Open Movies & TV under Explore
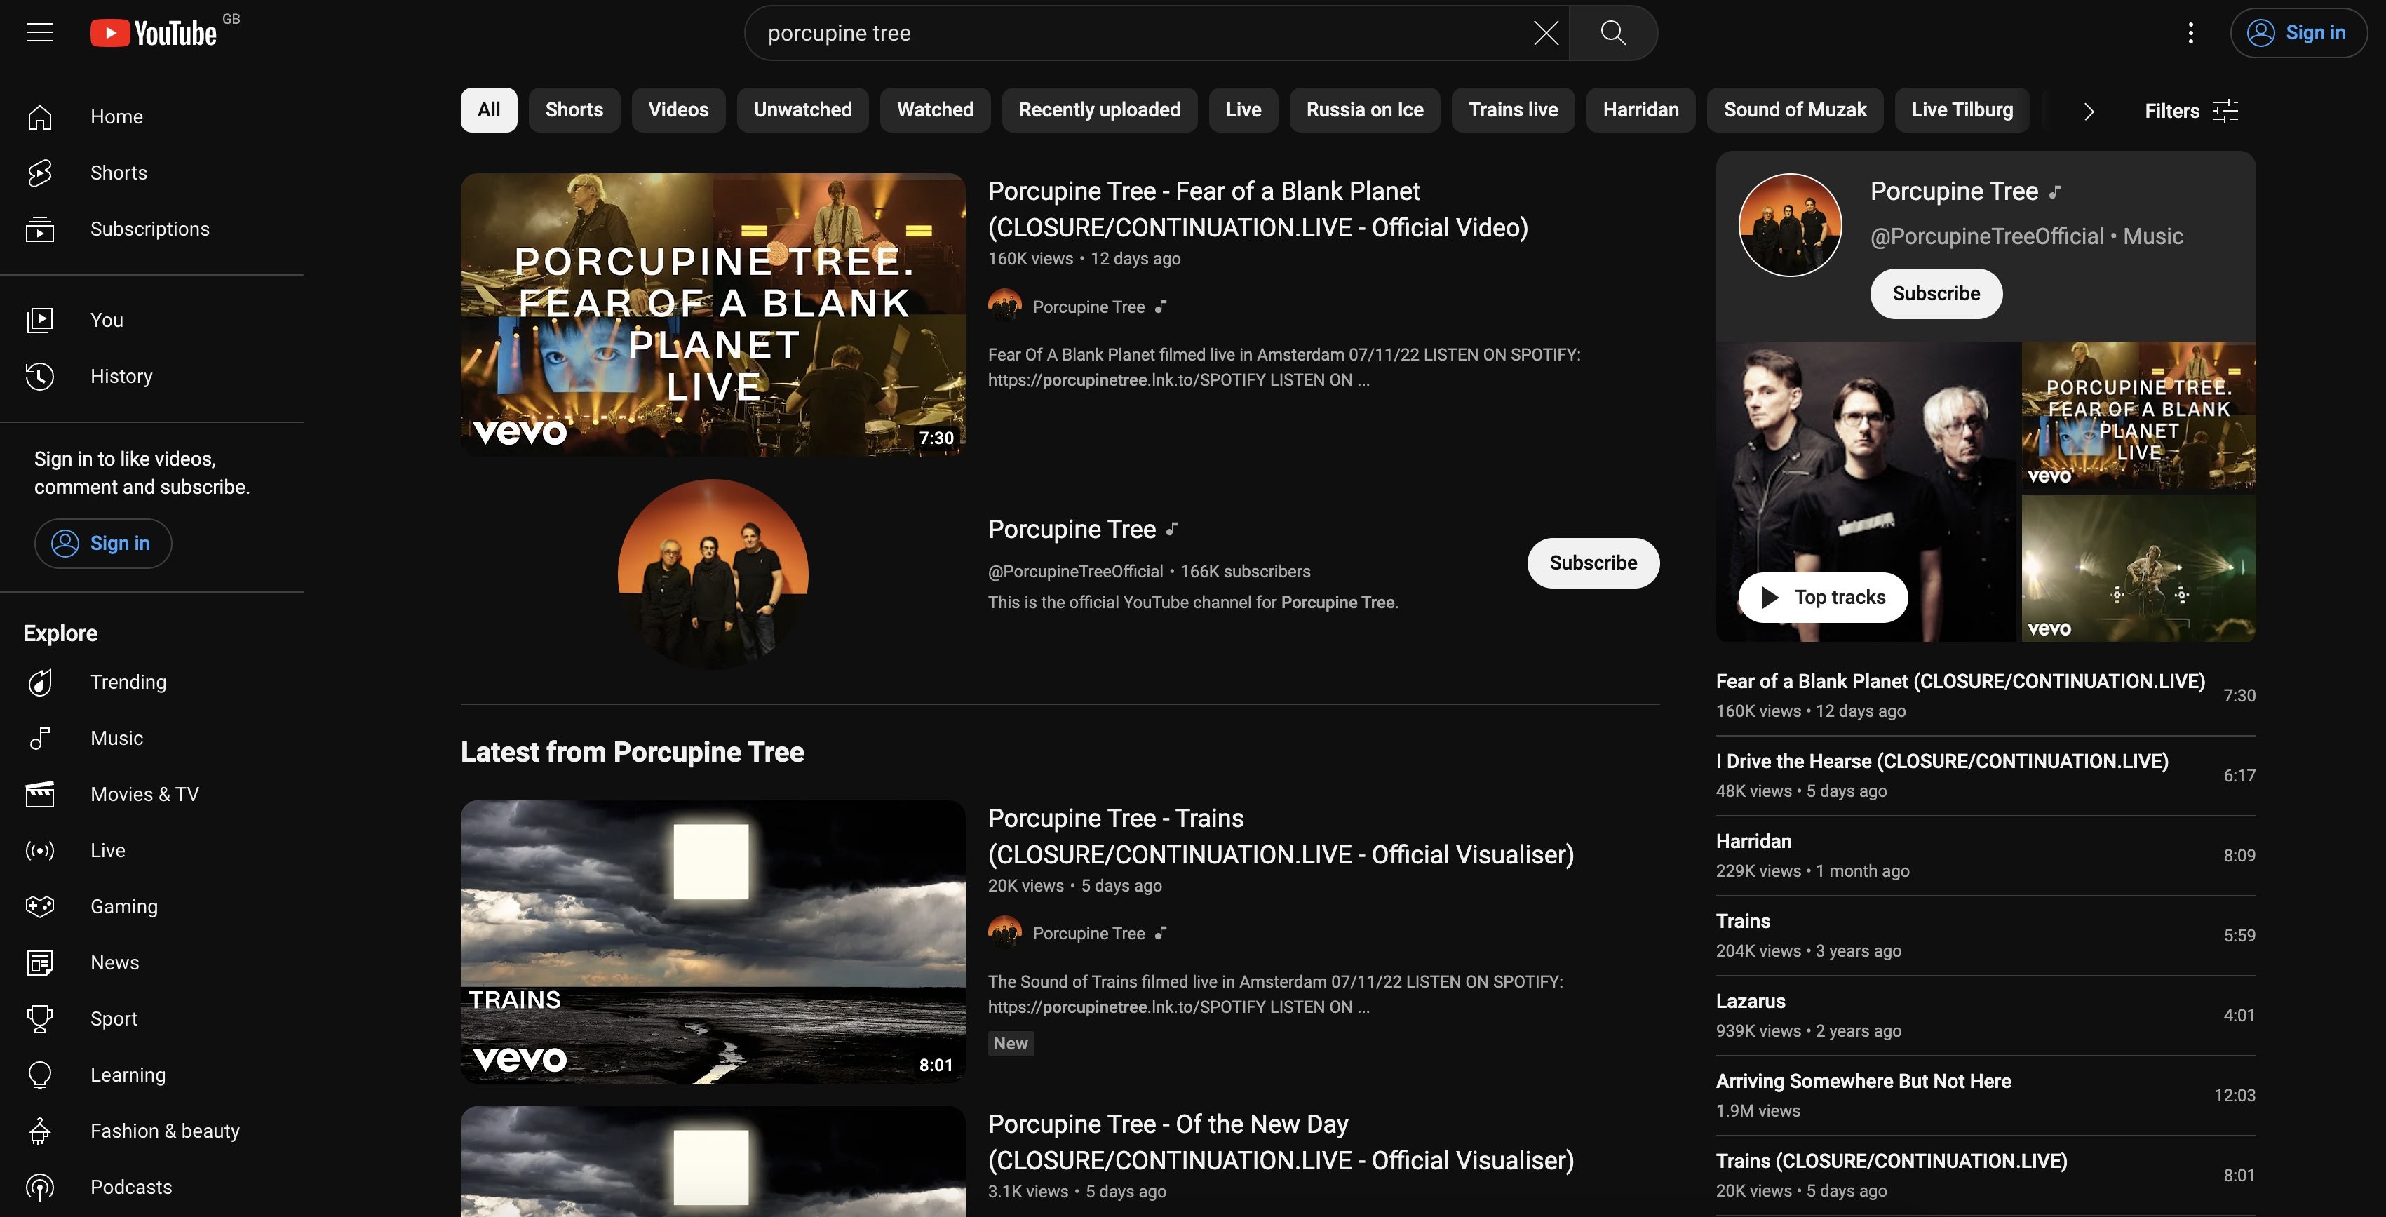 152,794
